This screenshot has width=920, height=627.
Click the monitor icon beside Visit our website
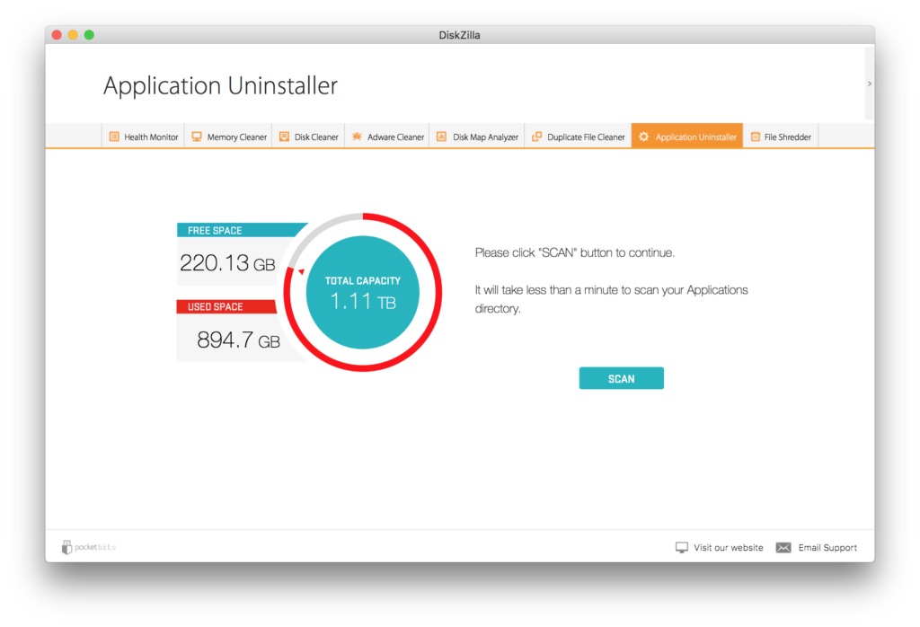coord(682,547)
